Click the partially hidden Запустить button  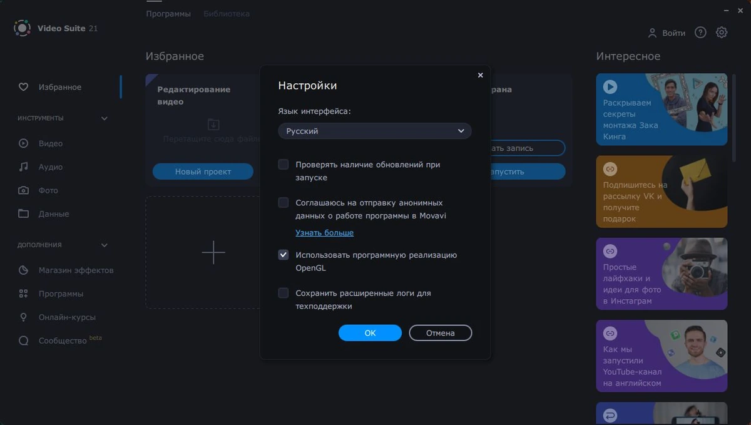(528, 172)
